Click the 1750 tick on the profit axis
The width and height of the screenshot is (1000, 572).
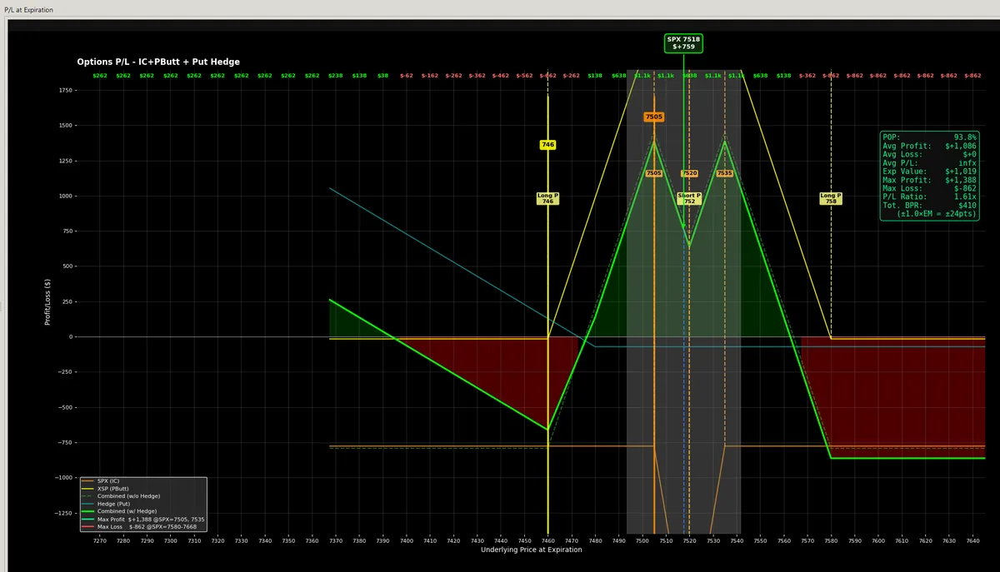click(67, 90)
